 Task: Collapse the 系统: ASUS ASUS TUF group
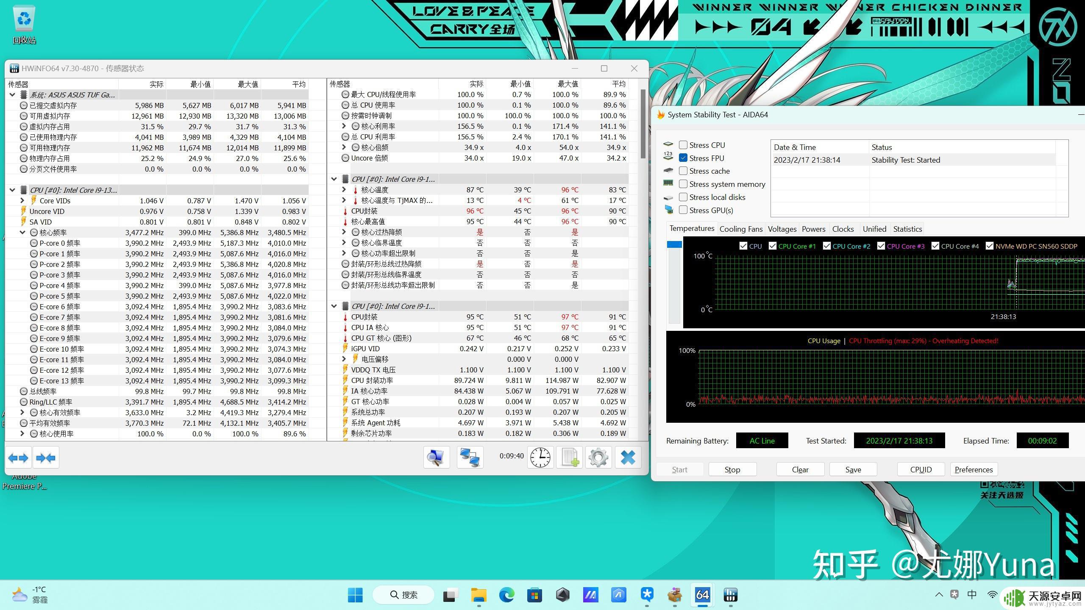pos(12,95)
